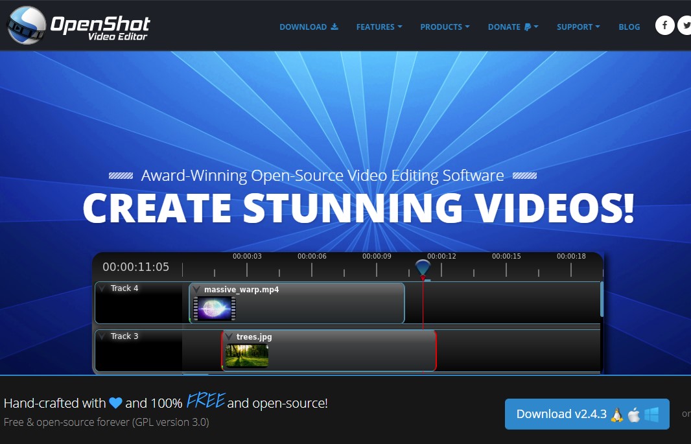Open the Support dropdown menu
The height and width of the screenshot is (444, 691).
click(x=578, y=27)
